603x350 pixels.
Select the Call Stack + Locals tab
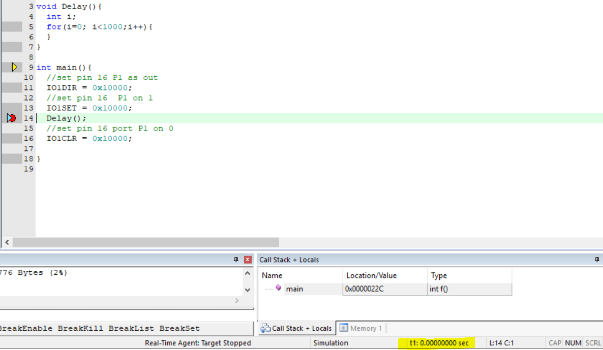[296, 328]
